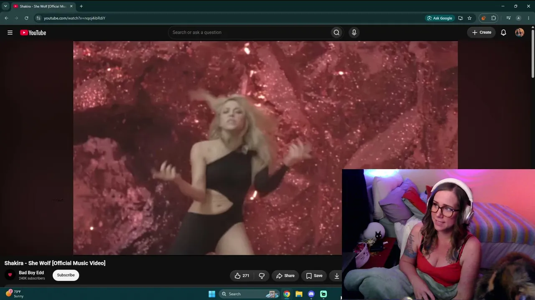Viewport: 535px width, 300px height.
Task: Focus the YouTube search box
Action: point(249,32)
